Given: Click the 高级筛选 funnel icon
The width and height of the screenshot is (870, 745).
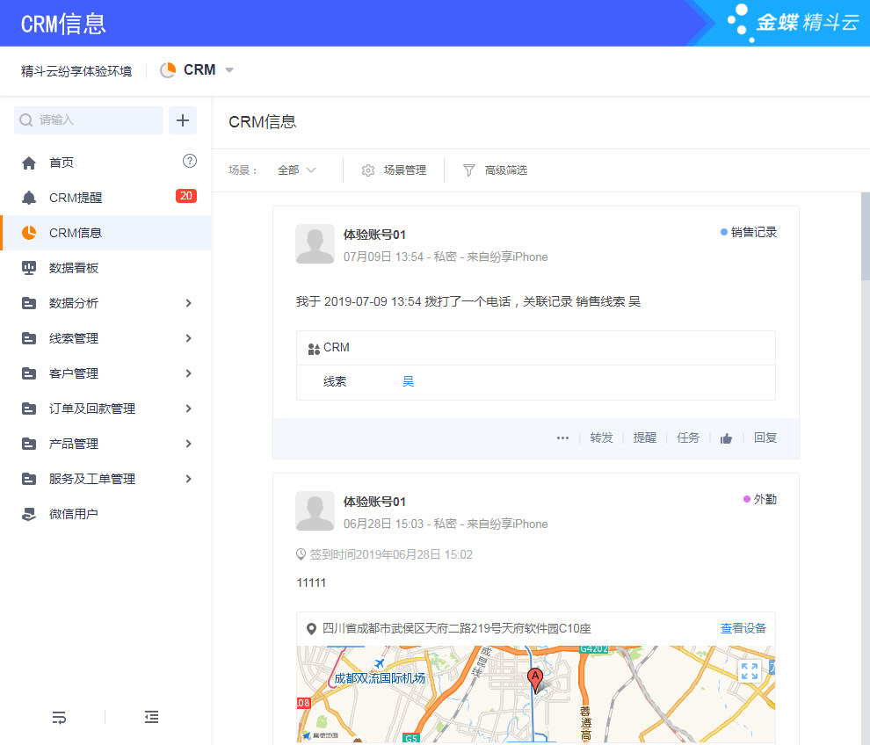Looking at the screenshot, I should pos(469,170).
